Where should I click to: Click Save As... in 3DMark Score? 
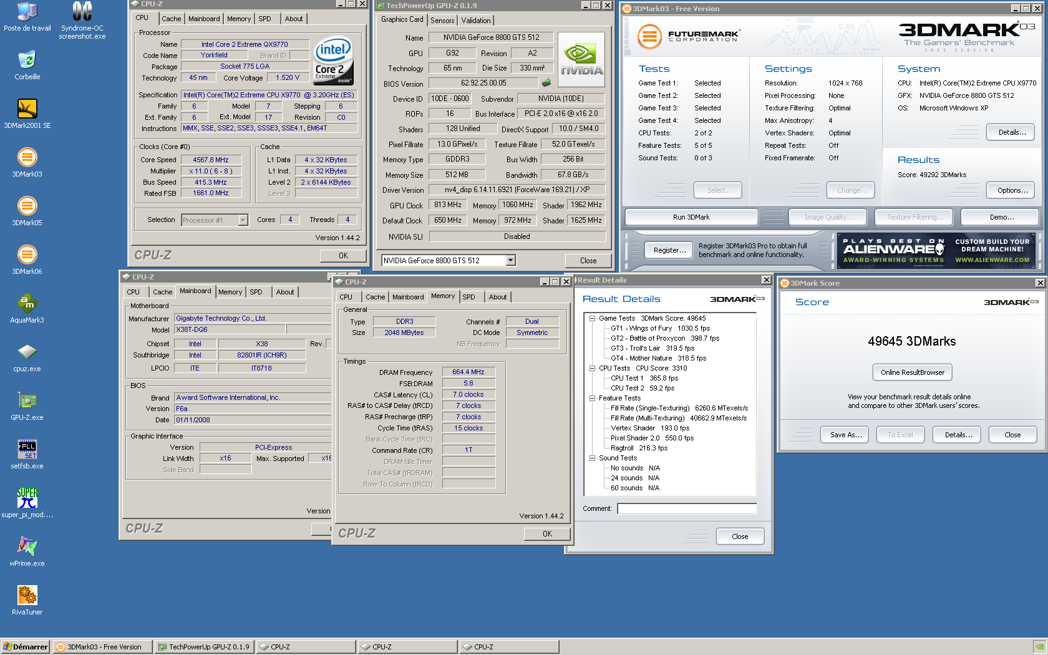coord(846,435)
